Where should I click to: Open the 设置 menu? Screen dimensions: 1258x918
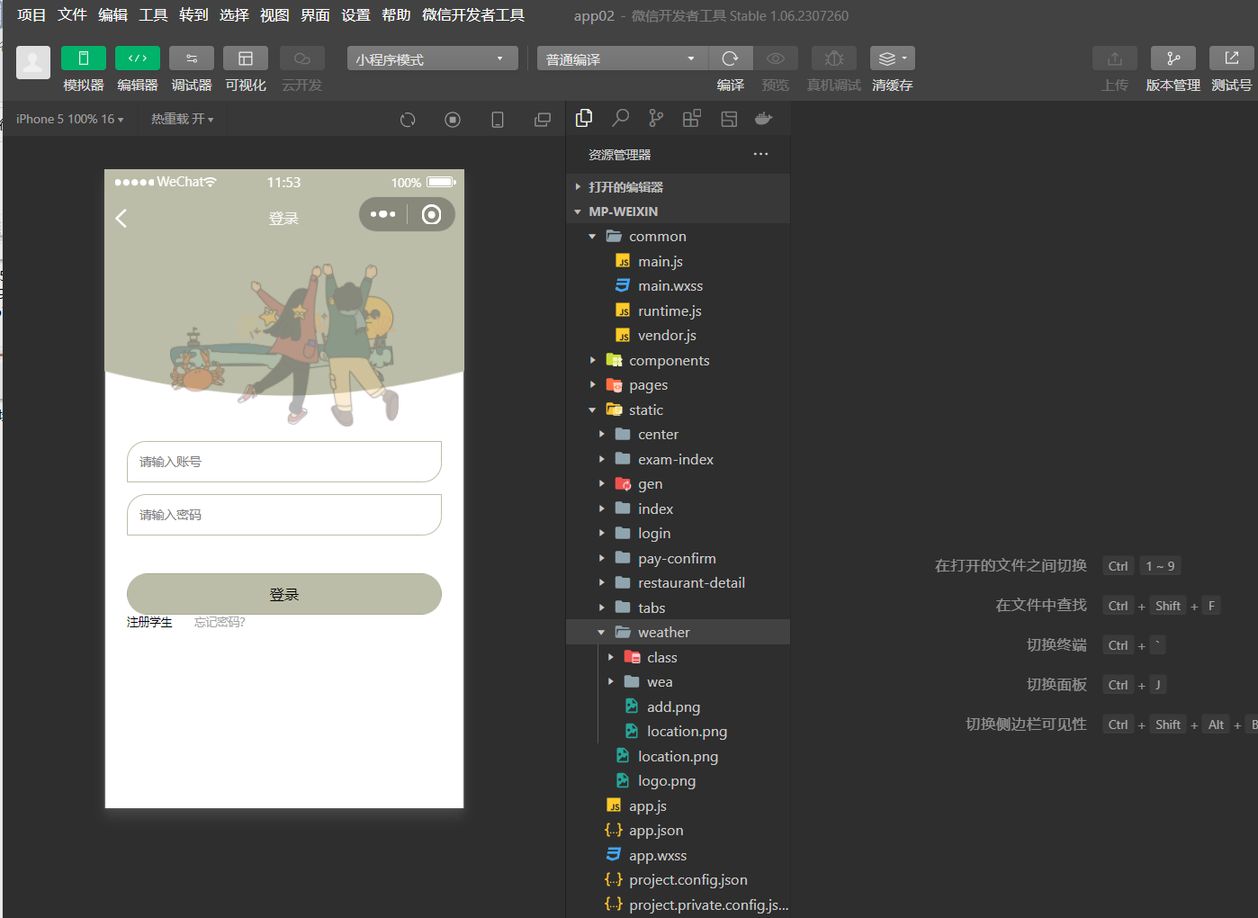pyautogui.click(x=355, y=15)
